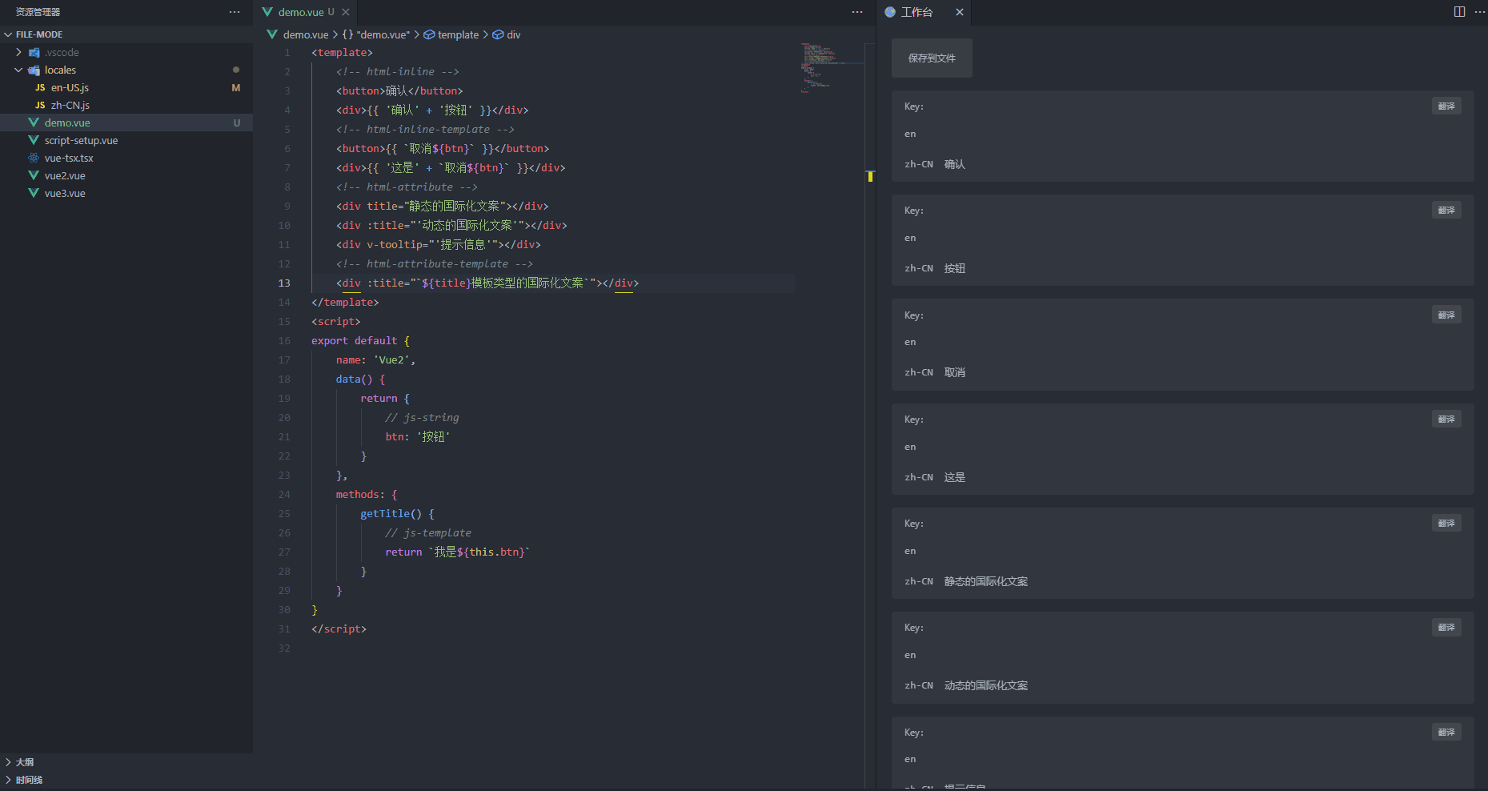Click the 保存到文件 button
Viewport: 1488px width, 791px height.
(932, 58)
